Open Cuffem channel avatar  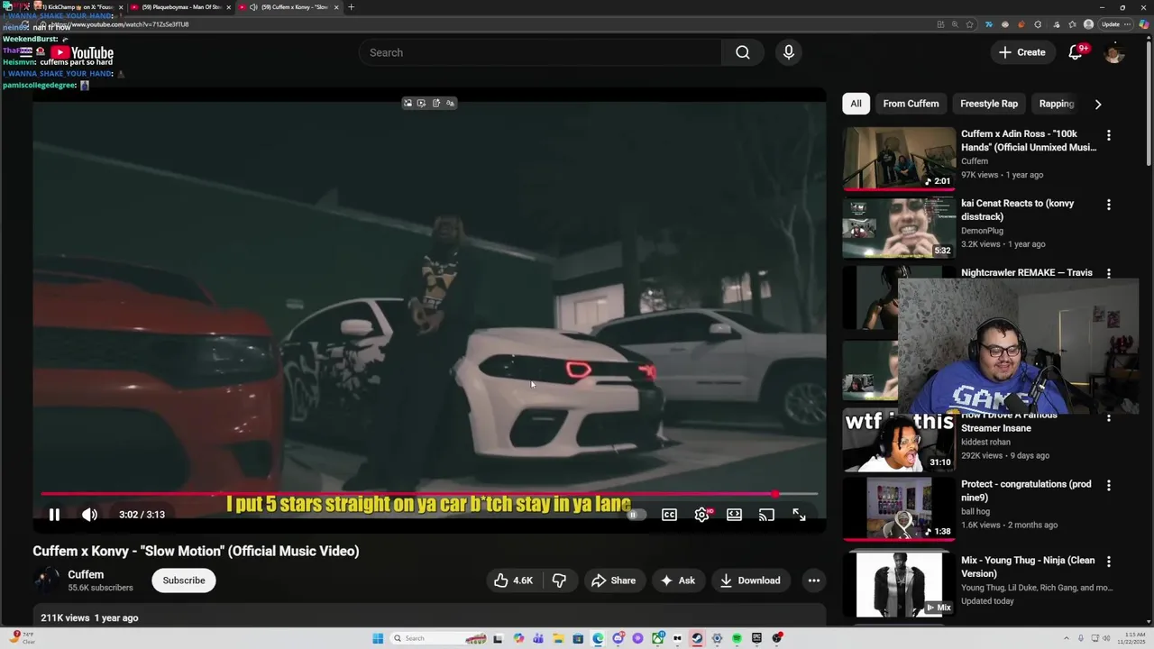click(47, 580)
